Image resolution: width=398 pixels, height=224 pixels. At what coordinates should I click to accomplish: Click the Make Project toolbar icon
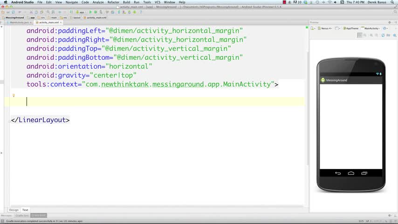click(71, 12)
